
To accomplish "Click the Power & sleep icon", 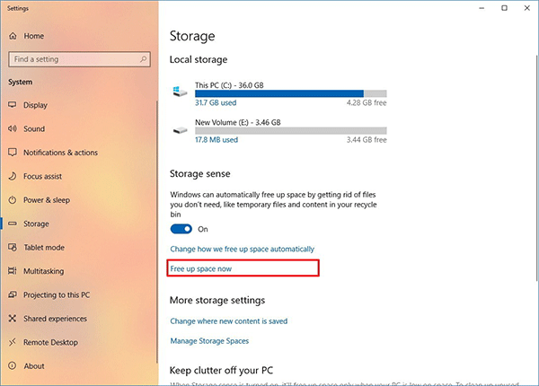I will pyautogui.click(x=13, y=199).
